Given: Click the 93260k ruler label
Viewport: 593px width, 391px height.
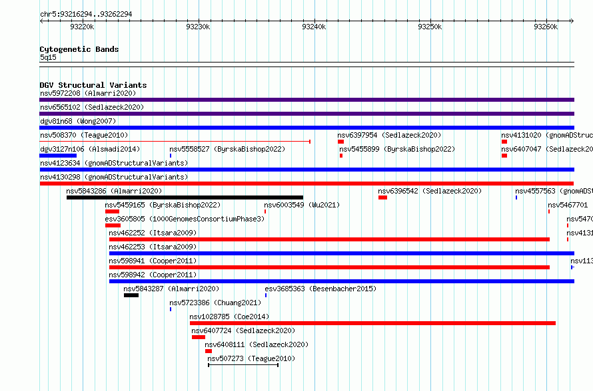Looking at the screenshot, I should pos(546,27).
